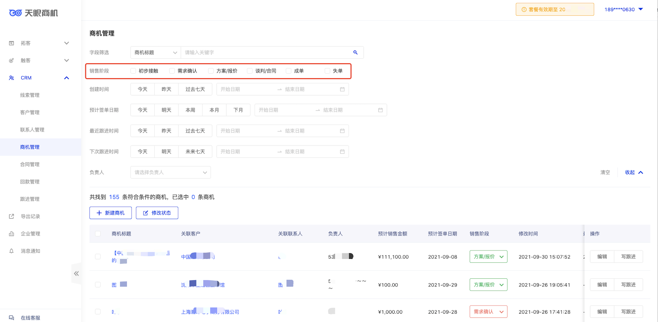Click 写跟进 for the ¥111,100.00 row
The height and width of the screenshot is (322, 658).
[628, 256]
